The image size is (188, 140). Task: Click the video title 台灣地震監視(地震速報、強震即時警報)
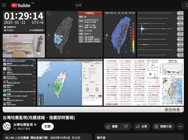39,118
